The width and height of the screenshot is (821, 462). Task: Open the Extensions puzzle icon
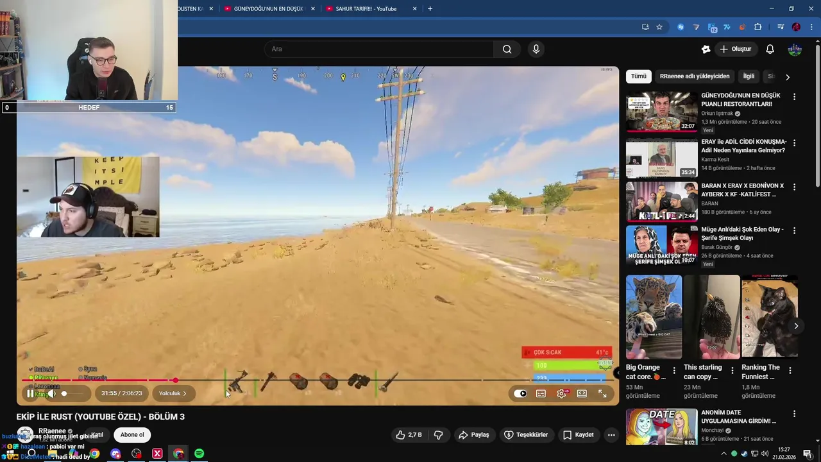tap(758, 27)
